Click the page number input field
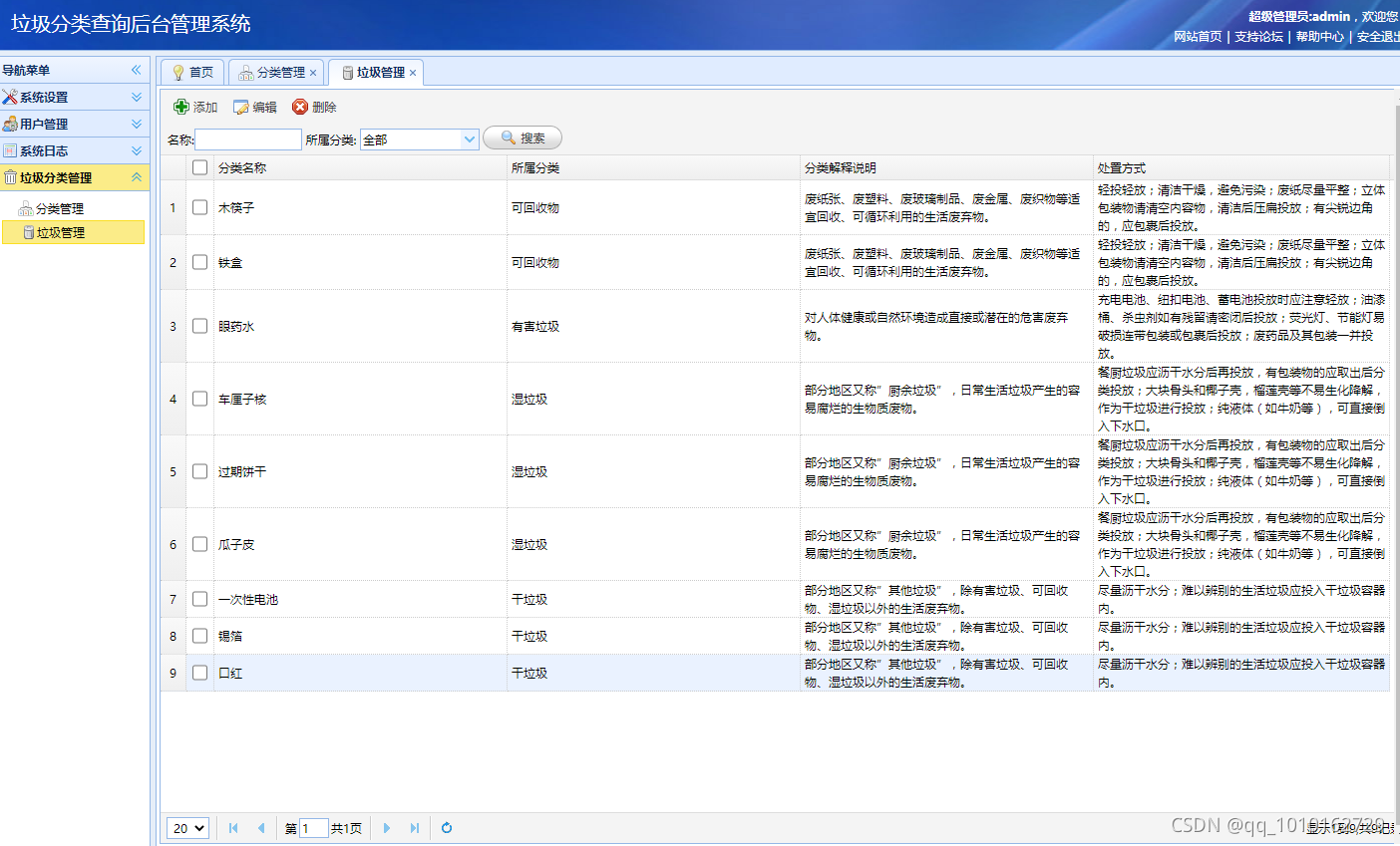 pos(313,828)
